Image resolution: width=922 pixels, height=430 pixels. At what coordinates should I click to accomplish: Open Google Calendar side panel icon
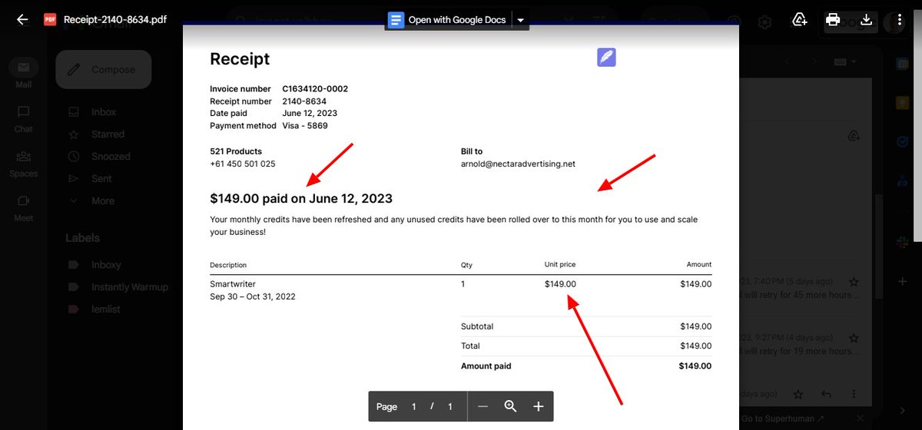903,64
